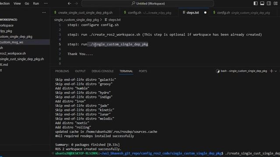Open the Go menu
Screen dimensions: 280x157
pos(27,3)
